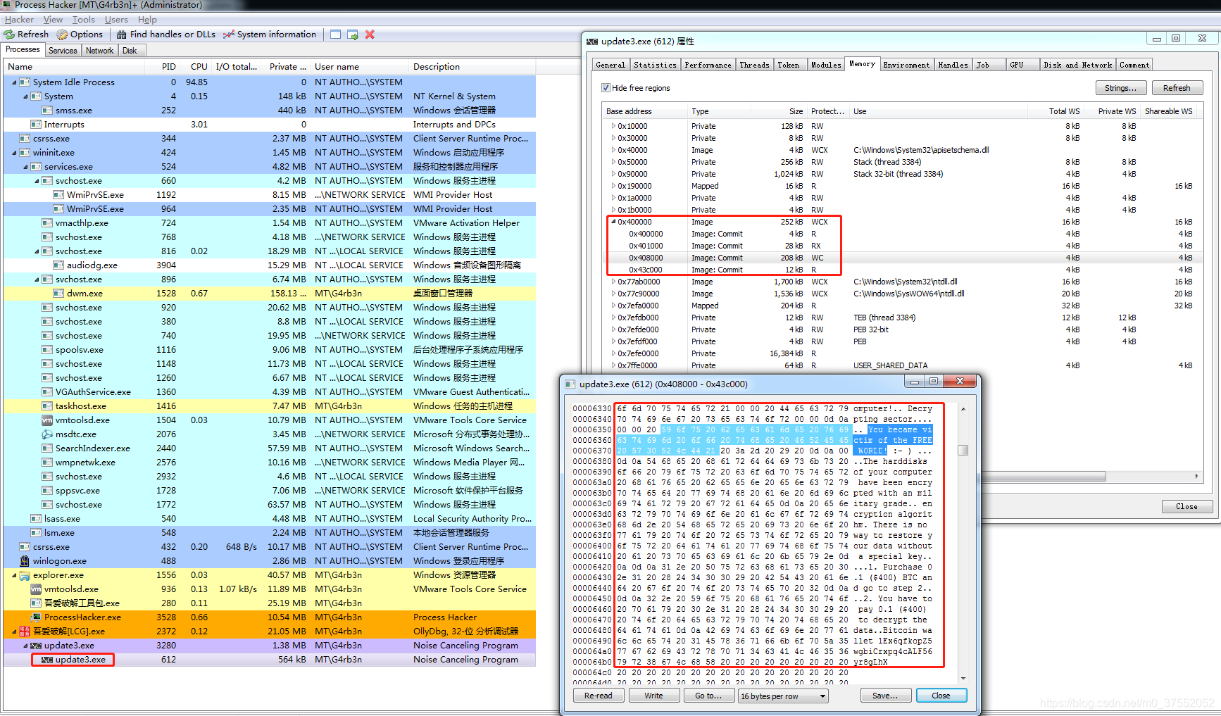Open the Handles tab in update3.exe properties

[x=953, y=65]
